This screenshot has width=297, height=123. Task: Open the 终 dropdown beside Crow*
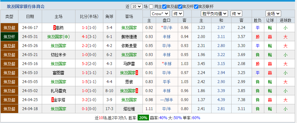[178, 14]
